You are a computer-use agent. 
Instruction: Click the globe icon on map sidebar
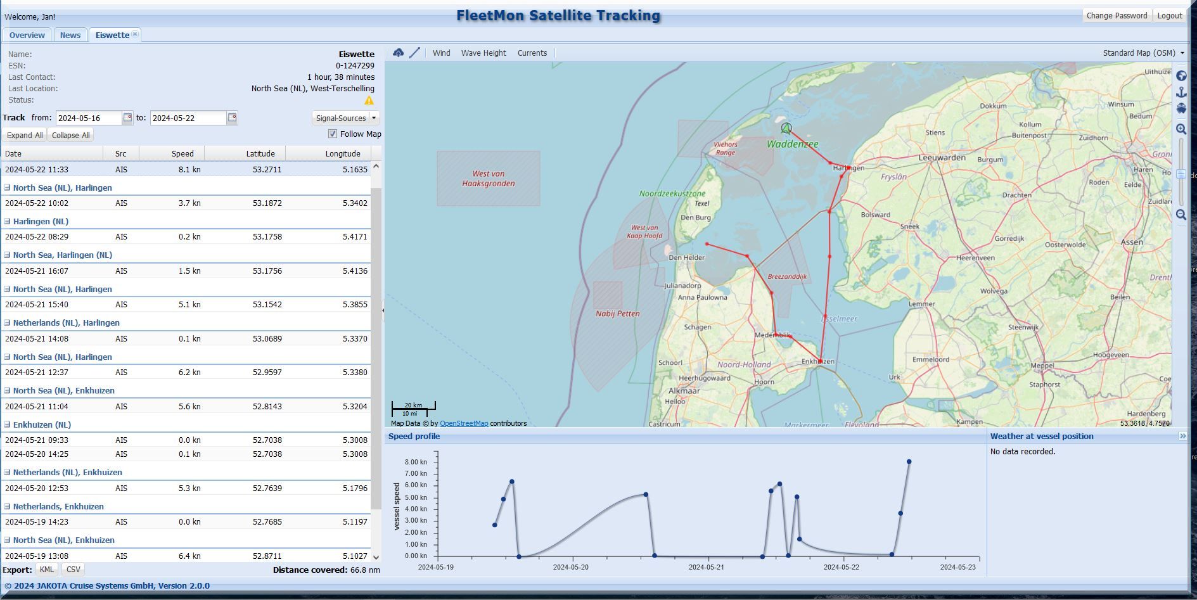coord(1181,76)
